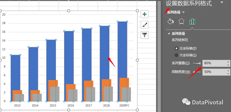Click the bottom-center chart resize handle
Screen dimensions: 231x112
pos(68,110)
